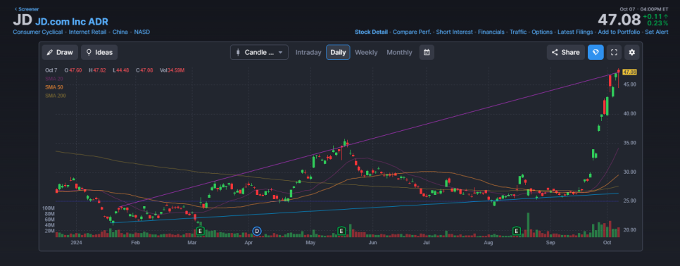Select the Monthly timeframe

[x=399, y=52]
